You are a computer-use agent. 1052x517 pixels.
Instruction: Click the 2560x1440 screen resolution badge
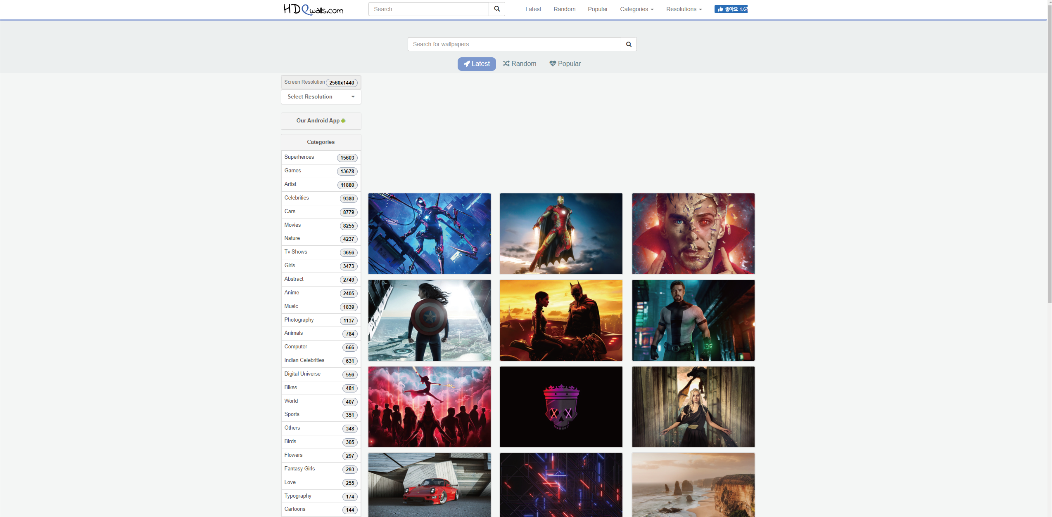342,83
